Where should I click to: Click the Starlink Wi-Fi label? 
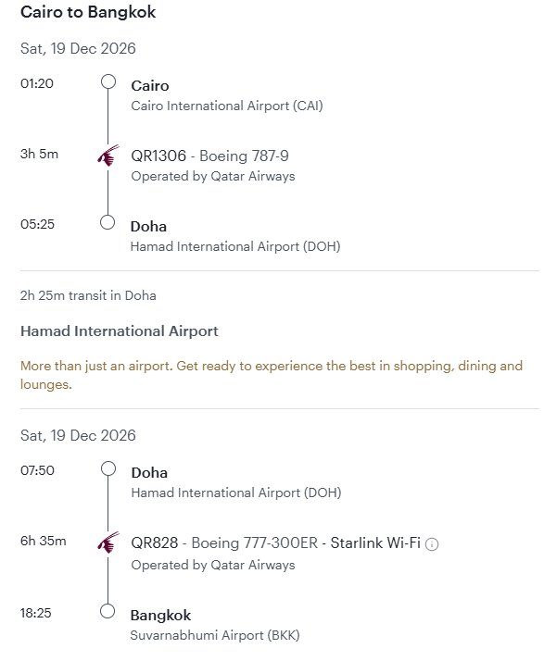(x=375, y=543)
